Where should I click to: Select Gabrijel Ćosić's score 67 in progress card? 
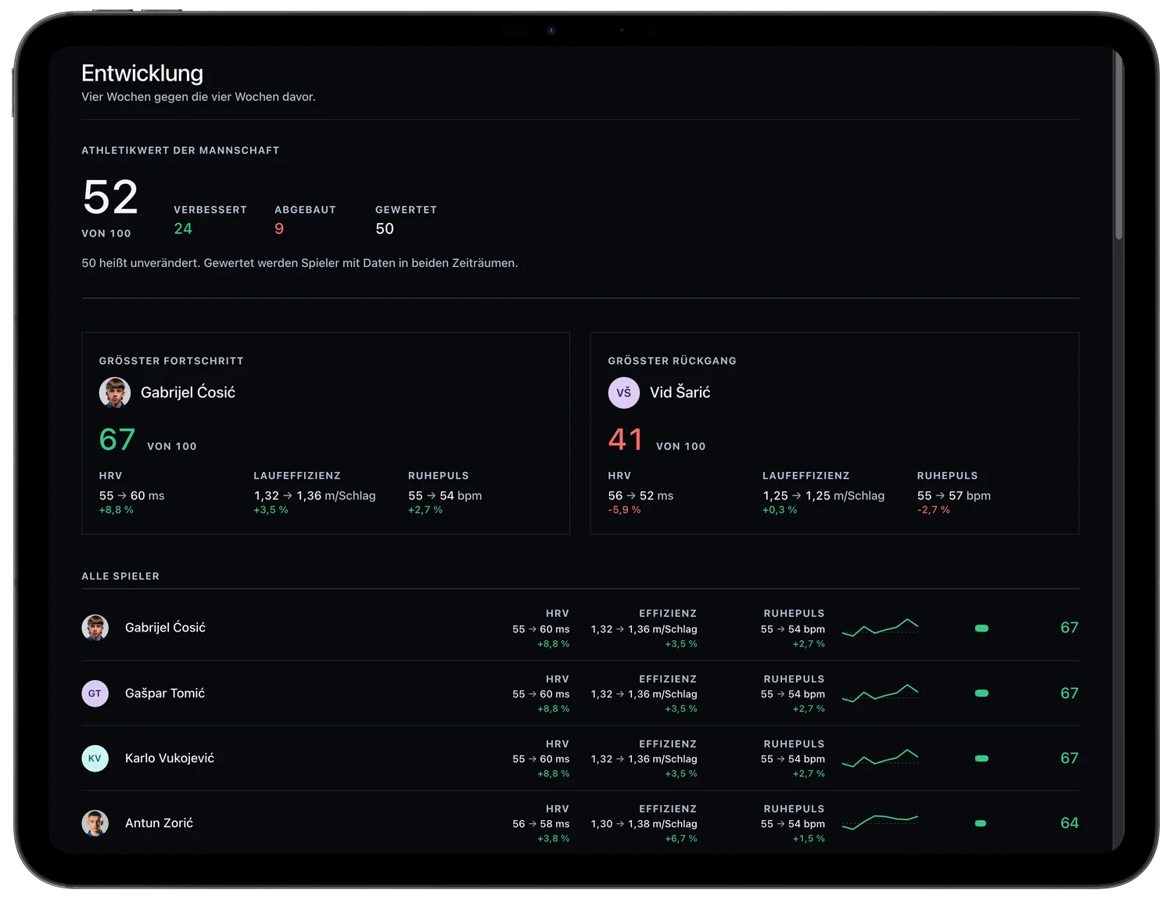[x=117, y=440]
